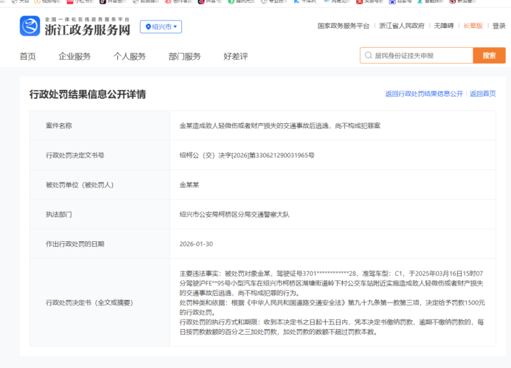The width and height of the screenshot is (511, 368).
Task: Click the 浙江政务服务网 logo icon
Action: [x=29, y=27]
